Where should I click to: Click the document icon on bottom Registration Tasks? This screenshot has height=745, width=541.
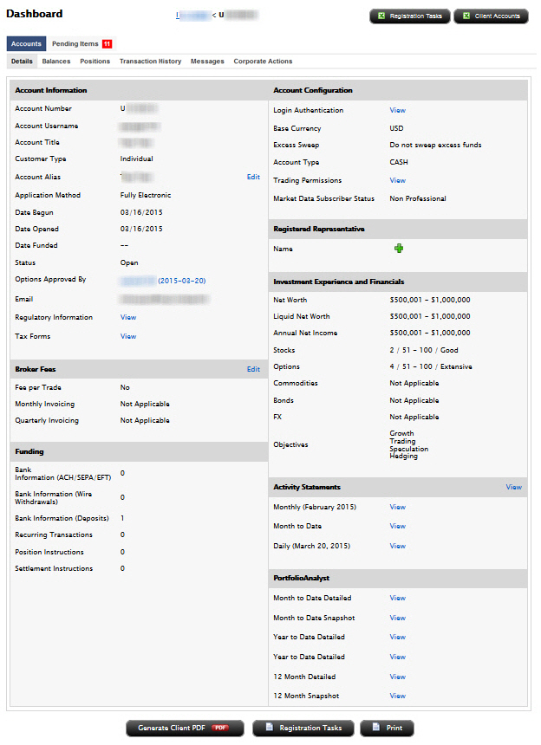[269, 729]
